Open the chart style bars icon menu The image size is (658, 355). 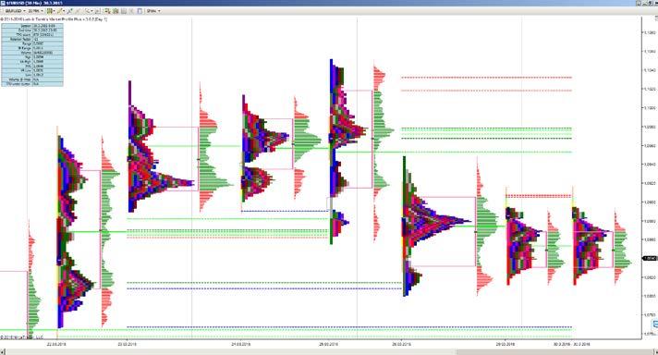pos(50,11)
